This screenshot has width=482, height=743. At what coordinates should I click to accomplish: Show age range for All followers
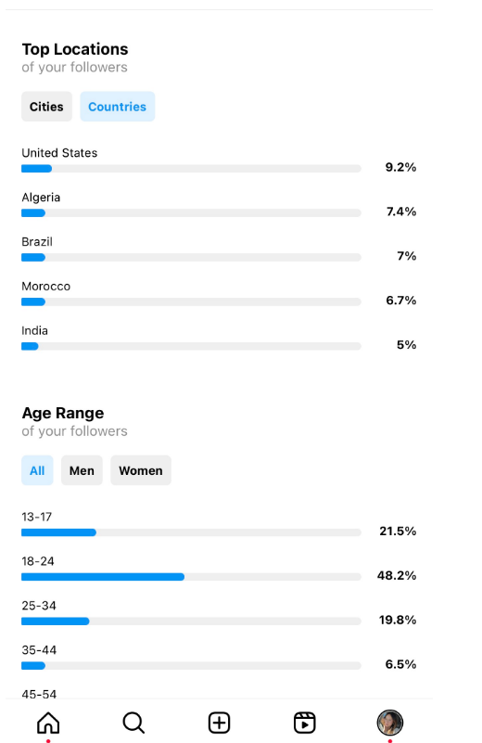(37, 470)
